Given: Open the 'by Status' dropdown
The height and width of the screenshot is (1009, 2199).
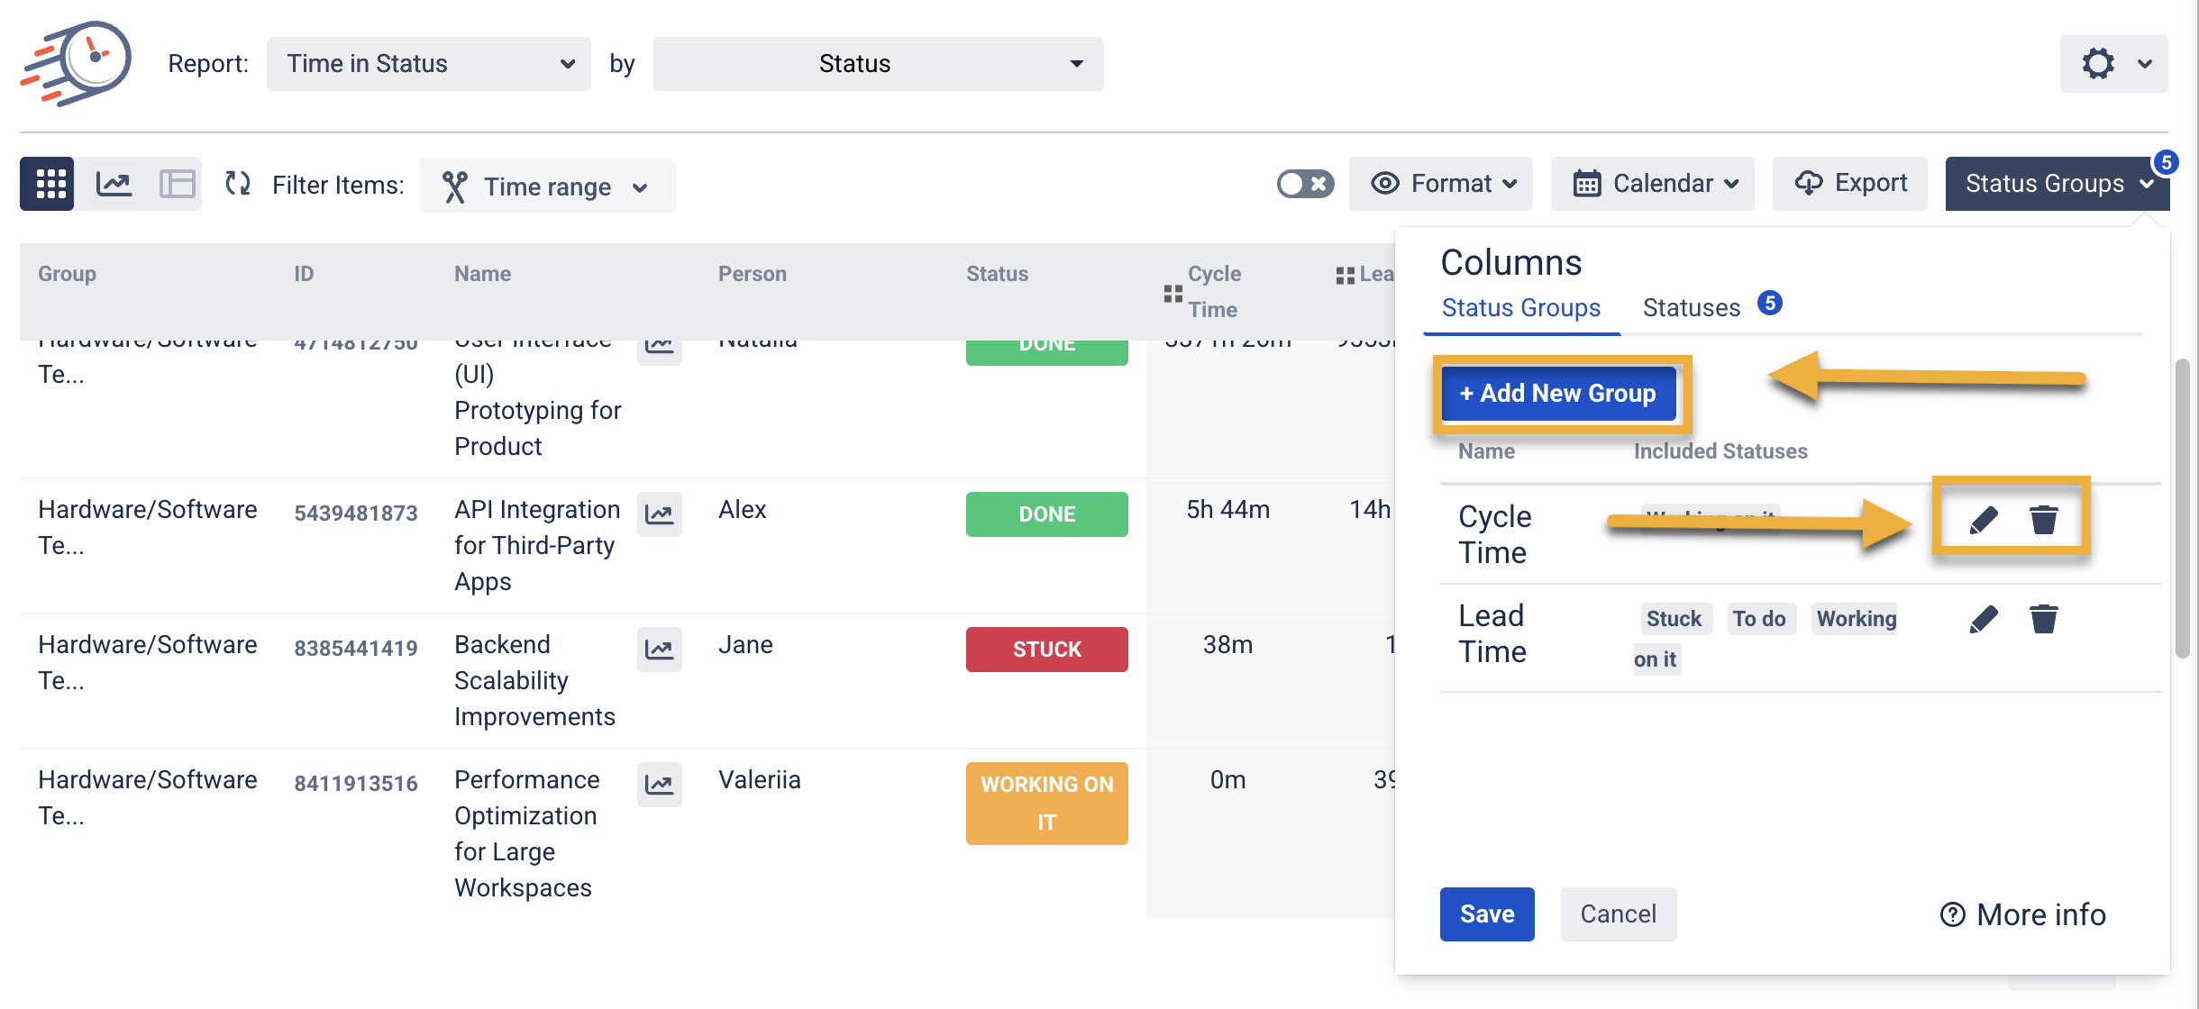Looking at the screenshot, I should (x=878, y=64).
